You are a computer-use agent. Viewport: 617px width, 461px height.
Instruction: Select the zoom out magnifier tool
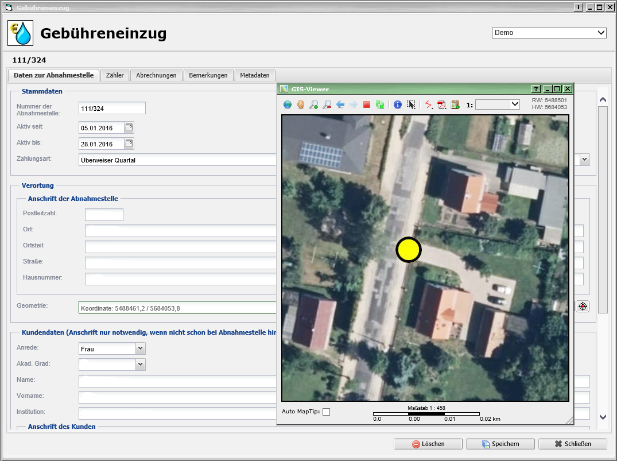tap(327, 104)
